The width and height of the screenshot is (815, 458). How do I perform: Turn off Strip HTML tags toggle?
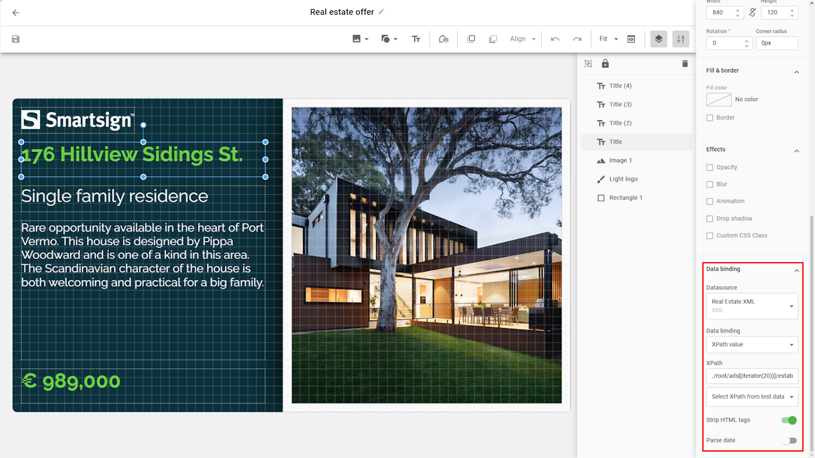click(x=789, y=420)
